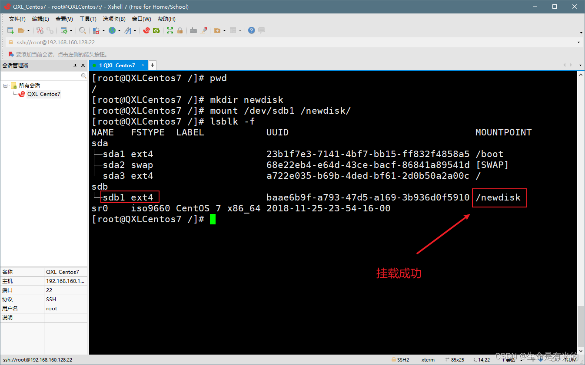Click the green Xagent icon in toolbar
The height and width of the screenshot is (365, 585).
click(x=156, y=30)
